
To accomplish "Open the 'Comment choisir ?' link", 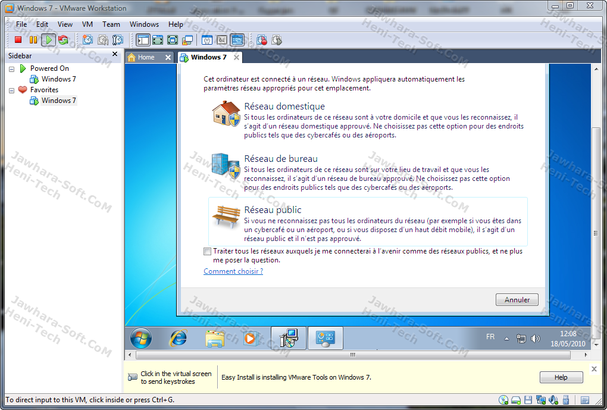I will (x=233, y=271).
